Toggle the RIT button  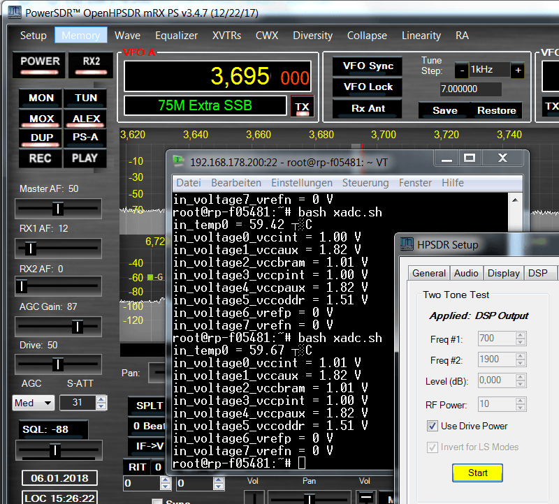(137, 467)
